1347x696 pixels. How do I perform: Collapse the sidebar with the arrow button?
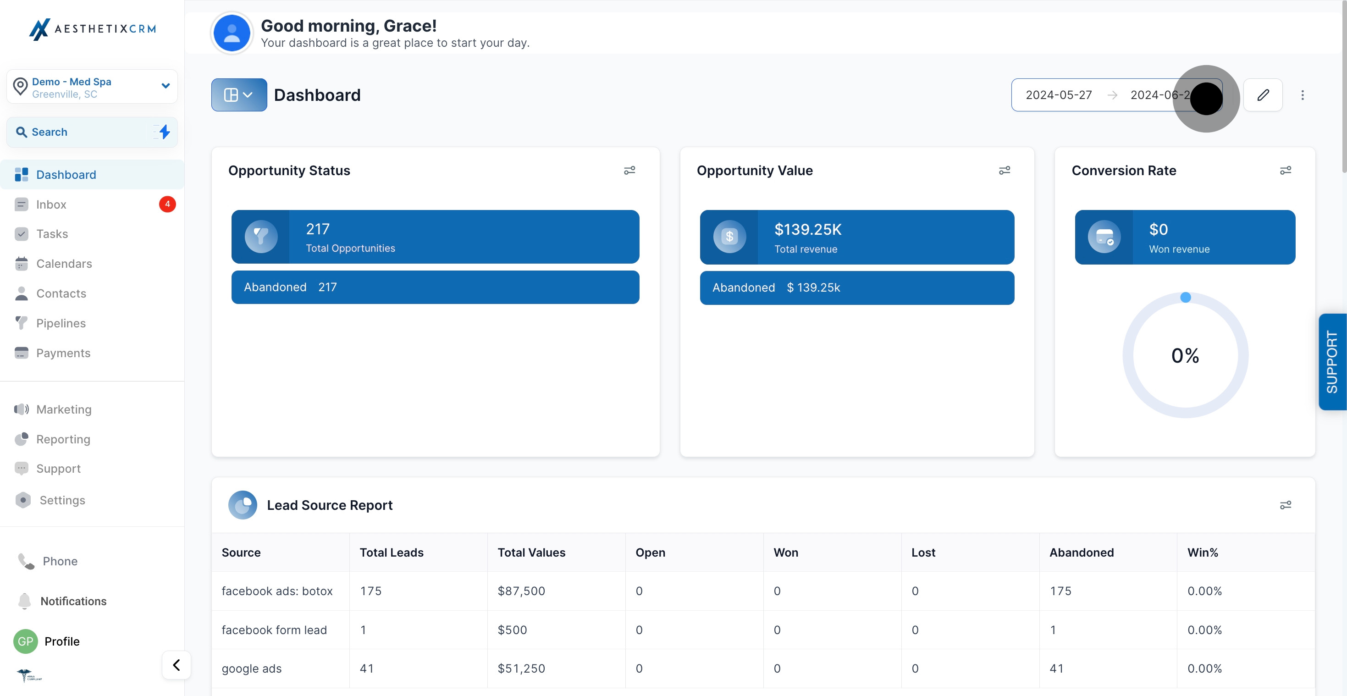click(176, 665)
